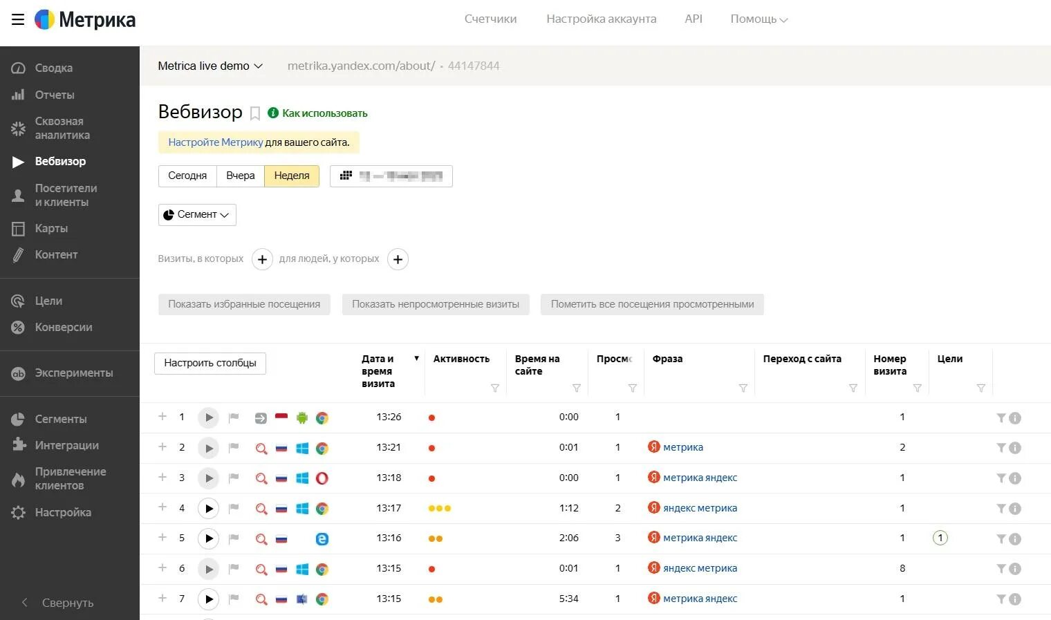This screenshot has height=620, width=1051.
Task: Open the filter for the Активность column
Action: tap(495, 388)
